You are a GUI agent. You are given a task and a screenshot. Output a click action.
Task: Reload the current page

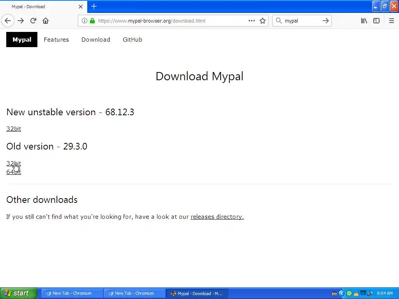tap(33, 21)
